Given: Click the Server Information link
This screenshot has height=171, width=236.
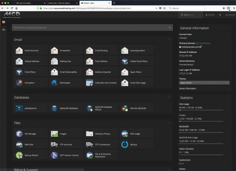Looking at the screenshot, I should pos(187,88).
